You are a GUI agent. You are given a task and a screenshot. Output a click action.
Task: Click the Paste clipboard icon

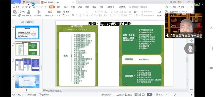(15, 12)
